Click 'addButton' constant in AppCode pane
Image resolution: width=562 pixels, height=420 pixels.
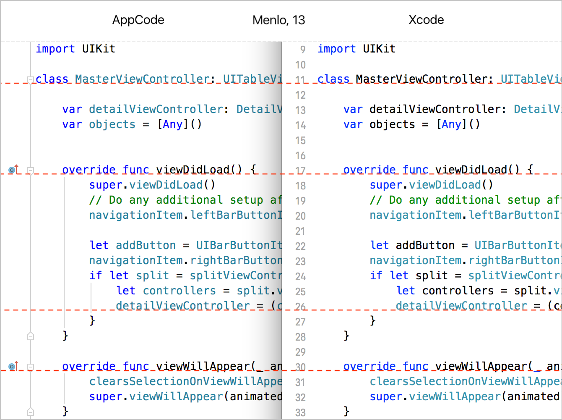point(146,245)
